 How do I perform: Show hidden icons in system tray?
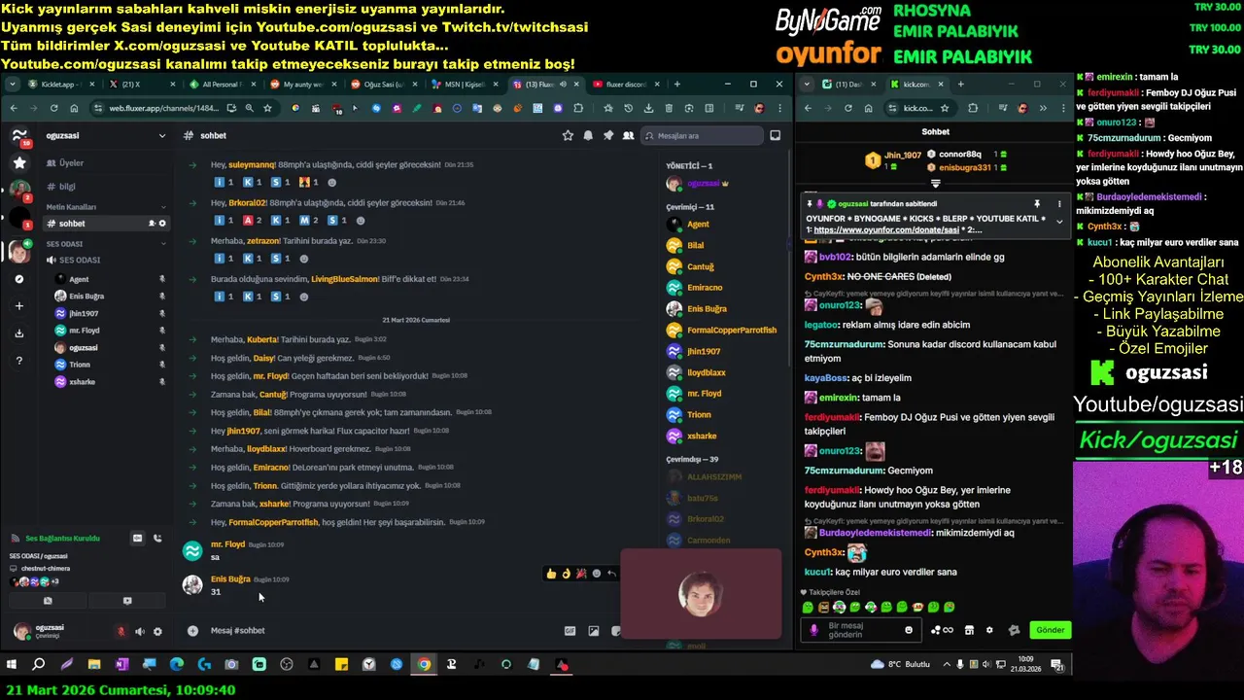point(948,665)
